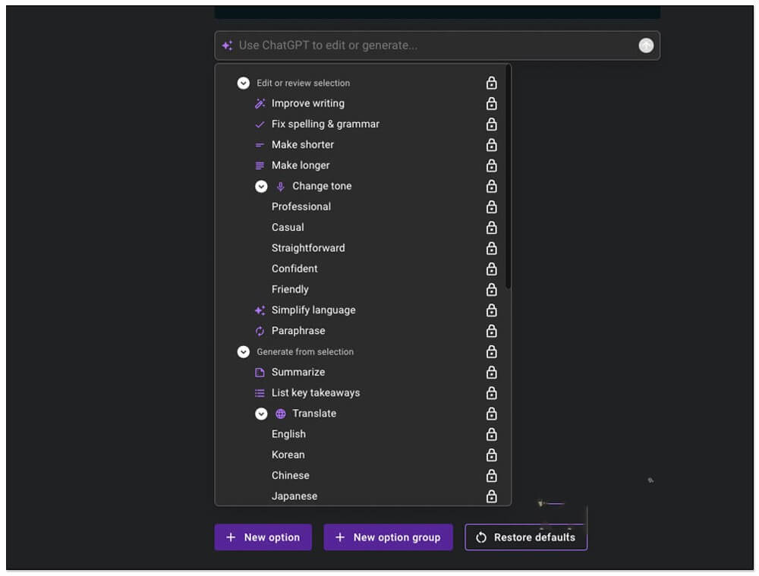Add a New option group
This screenshot has height=576, width=759.
pos(388,537)
